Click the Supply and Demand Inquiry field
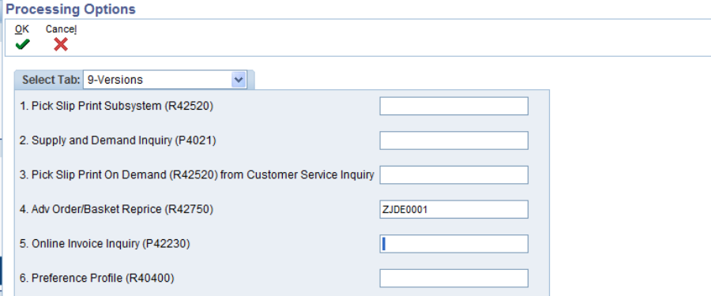Viewport: 711px width, 296px height. [x=454, y=141]
